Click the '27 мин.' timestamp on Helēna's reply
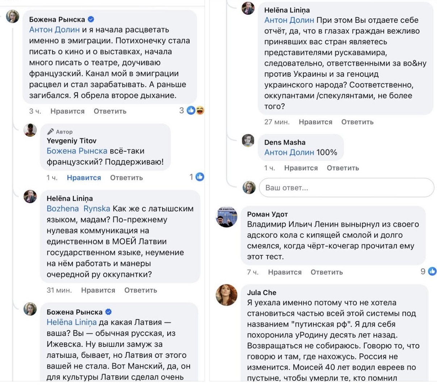Image resolution: width=437 pixels, height=389 pixels. [277, 122]
